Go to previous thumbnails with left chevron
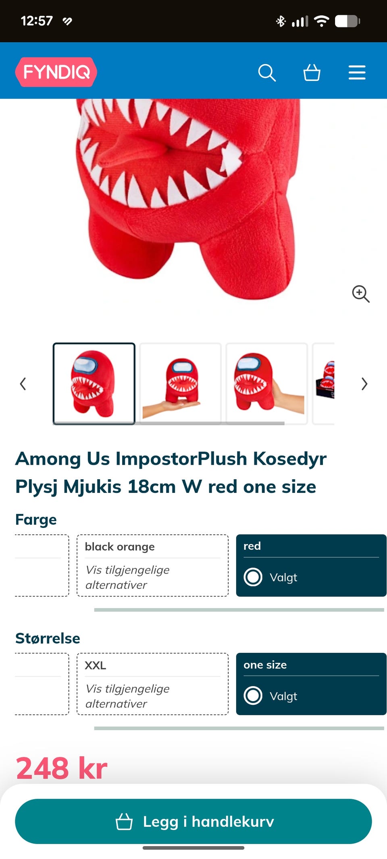This screenshot has height=859, width=387. (23, 384)
